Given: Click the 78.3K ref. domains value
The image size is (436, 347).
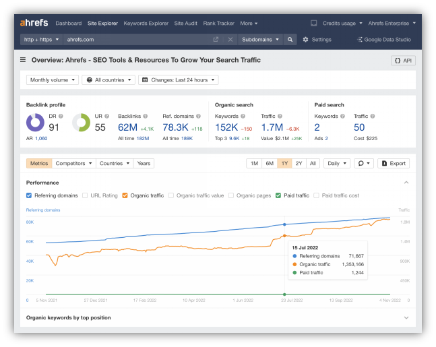Looking at the screenshot, I should [x=175, y=127].
